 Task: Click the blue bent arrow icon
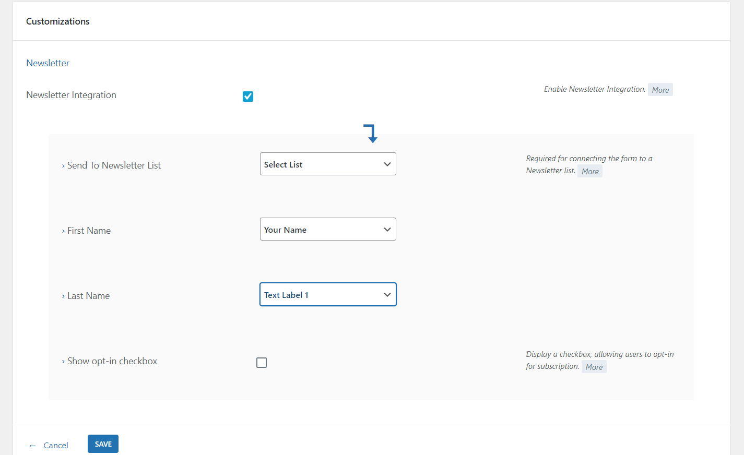(x=371, y=133)
